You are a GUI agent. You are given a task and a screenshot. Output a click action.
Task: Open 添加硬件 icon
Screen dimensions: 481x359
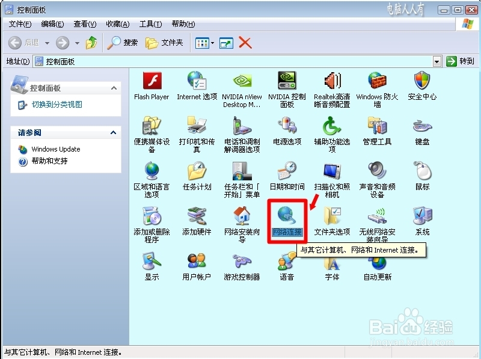click(x=197, y=216)
